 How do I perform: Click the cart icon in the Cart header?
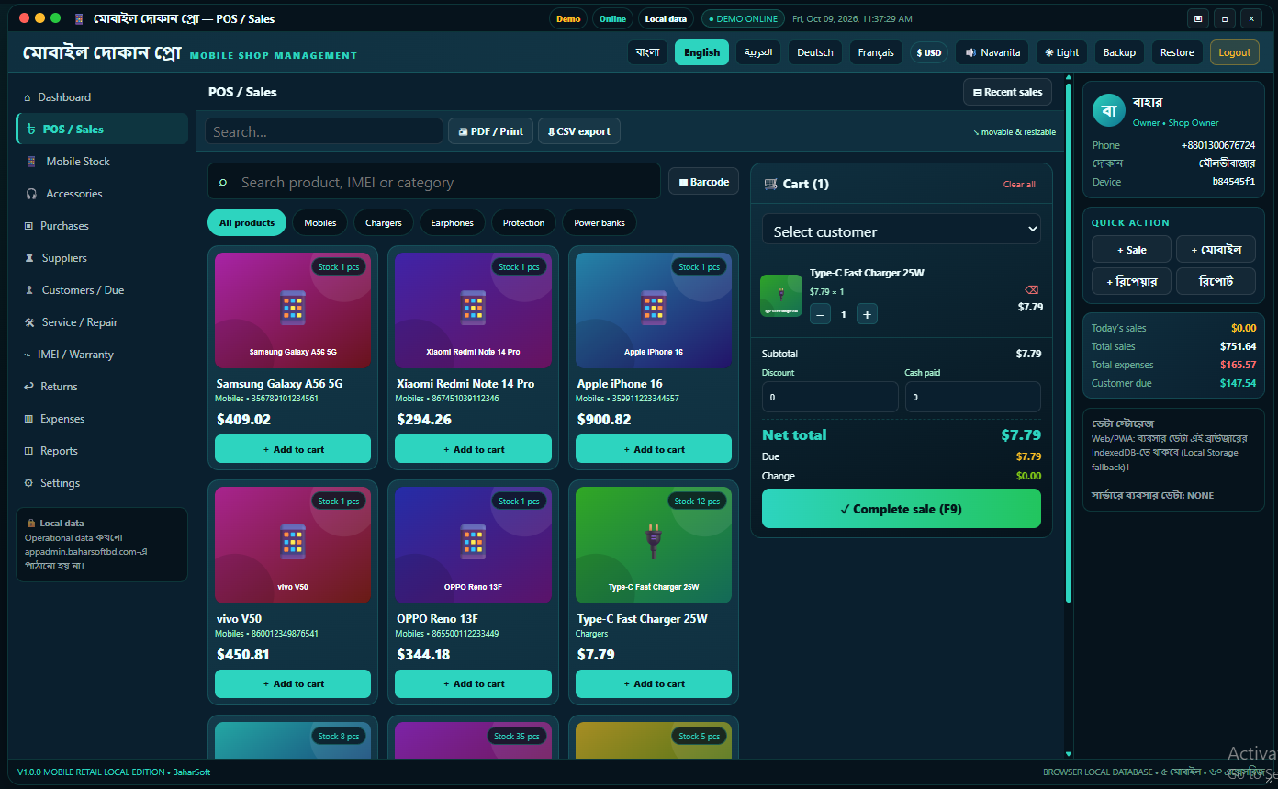770,184
